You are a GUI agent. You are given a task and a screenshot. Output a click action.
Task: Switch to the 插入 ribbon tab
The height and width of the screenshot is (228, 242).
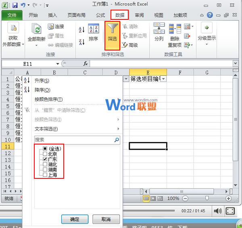pos(52,15)
